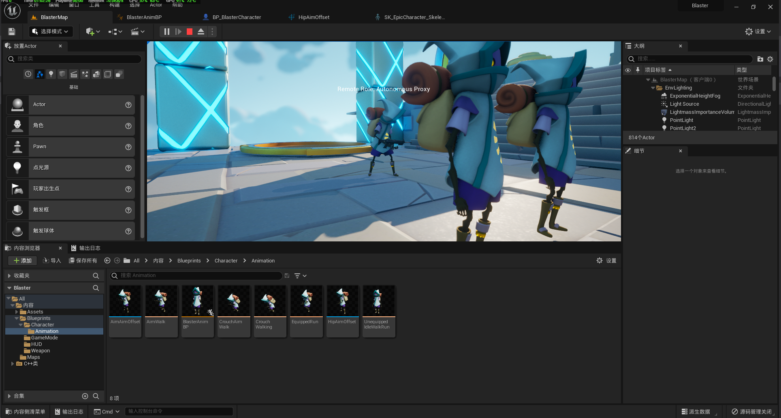Sort the outliner by 项目标签 column
The width and height of the screenshot is (781, 418).
click(x=689, y=70)
